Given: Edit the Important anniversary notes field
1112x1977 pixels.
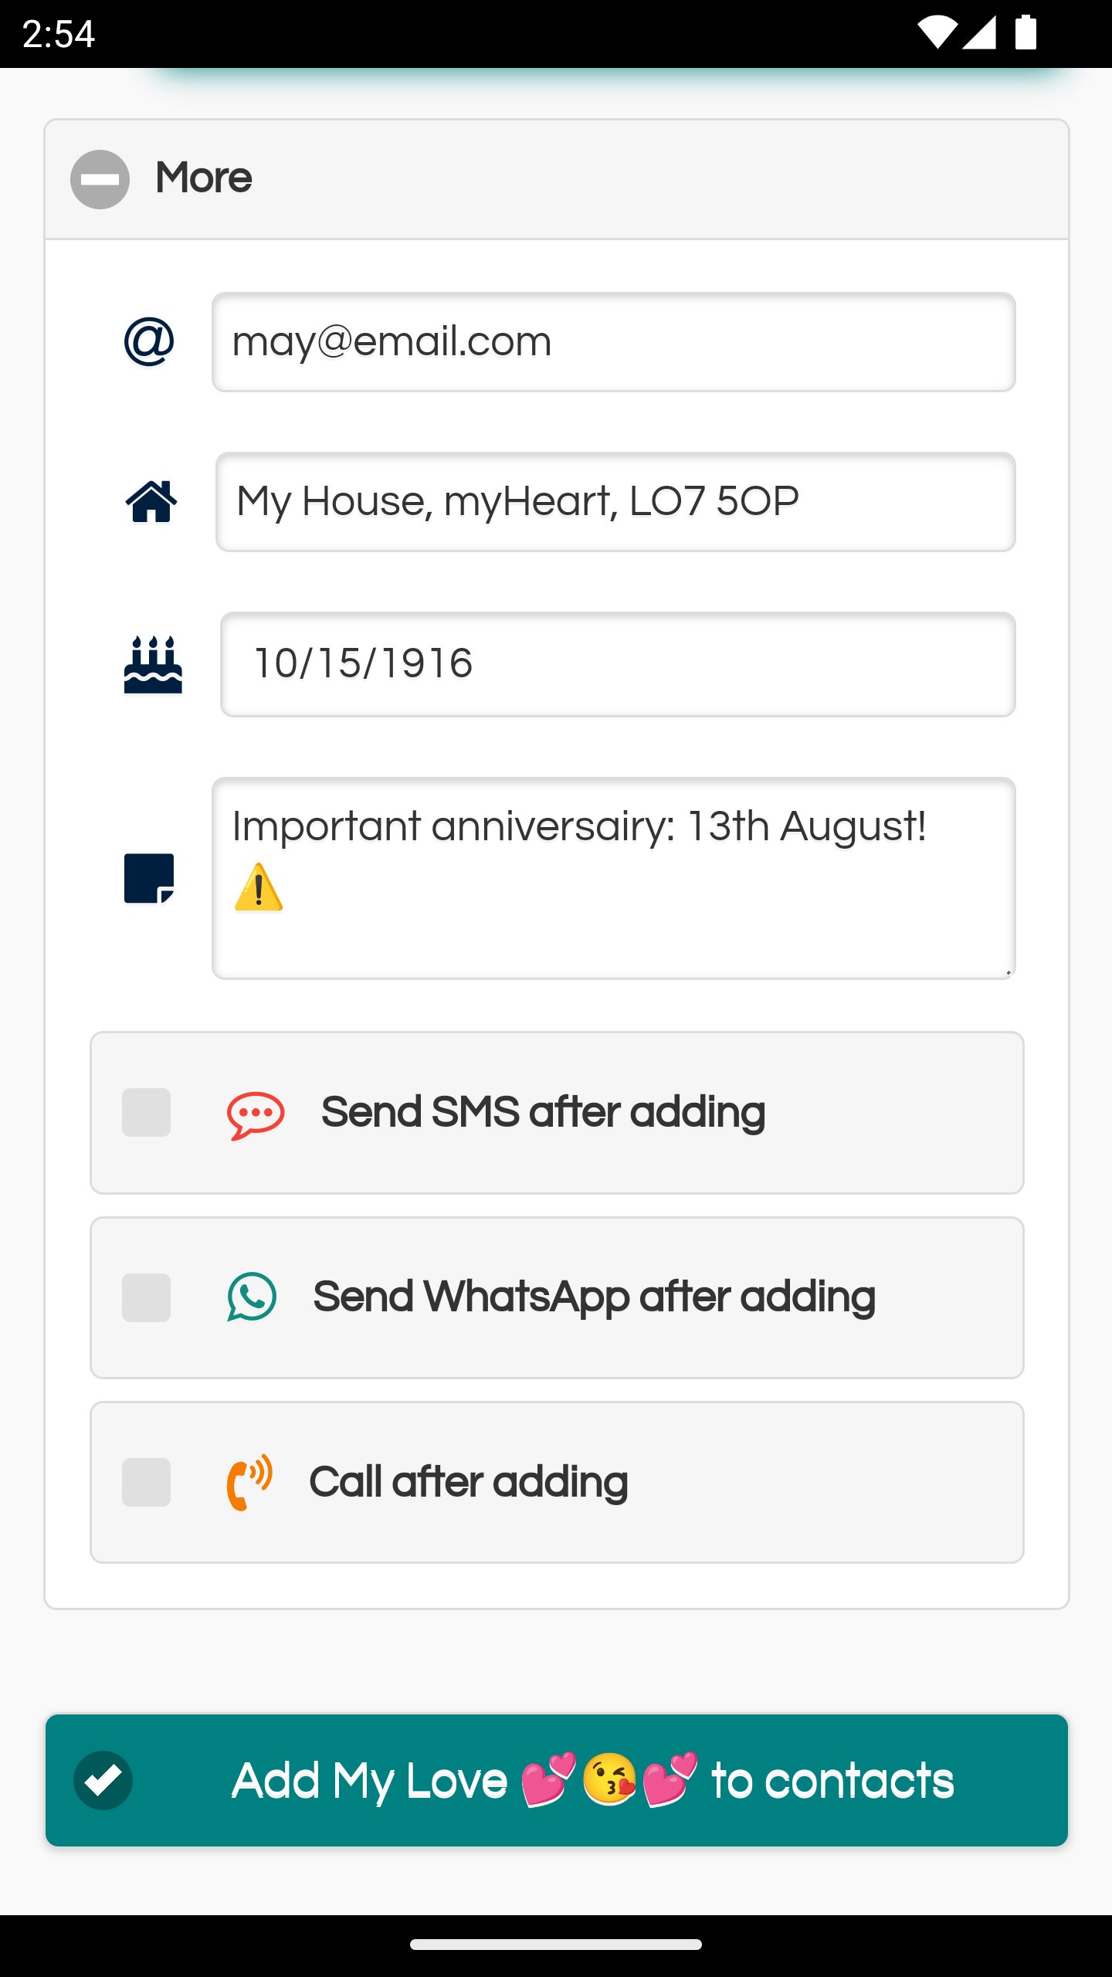Looking at the screenshot, I should pyautogui.click(x=613, y=878).
